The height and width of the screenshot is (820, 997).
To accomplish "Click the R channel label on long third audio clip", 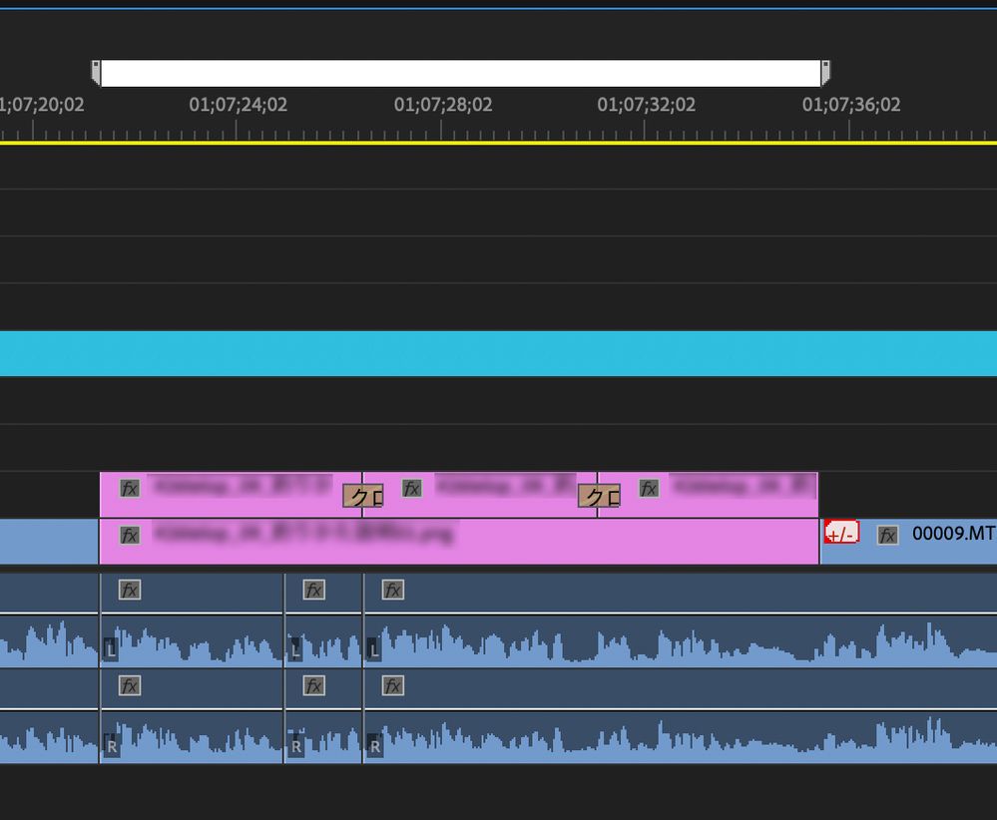I will click(374, 745).
